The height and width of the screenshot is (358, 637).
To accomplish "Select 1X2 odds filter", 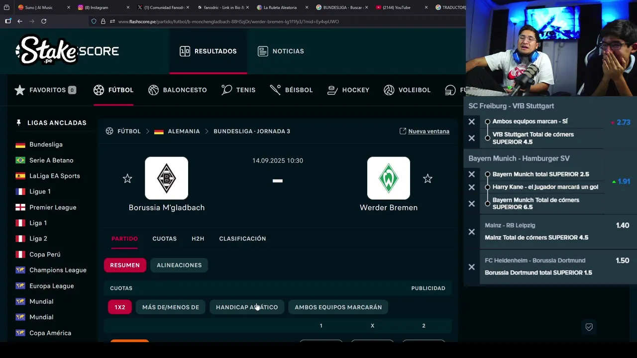I will point(120,307).
